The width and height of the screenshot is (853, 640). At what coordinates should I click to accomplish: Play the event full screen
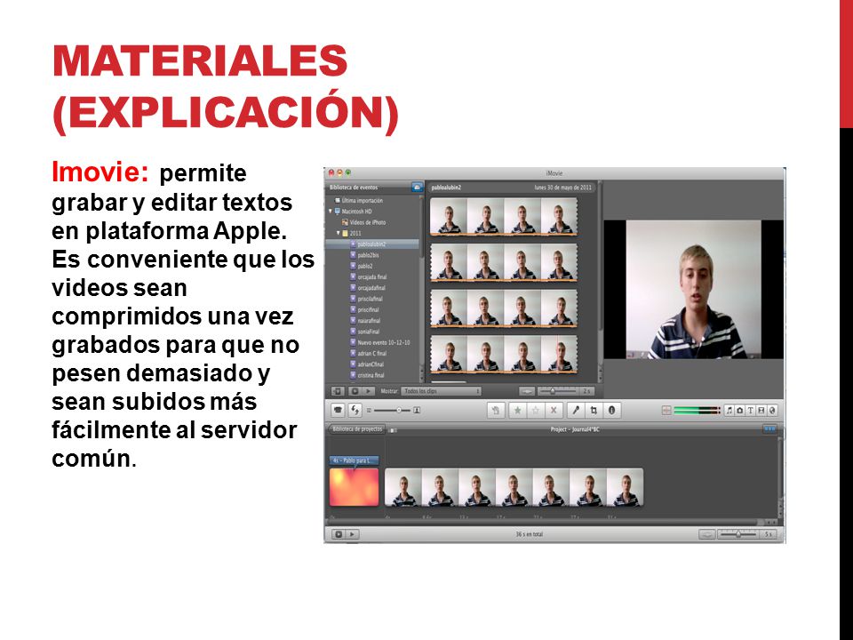[x=355, y=391]
